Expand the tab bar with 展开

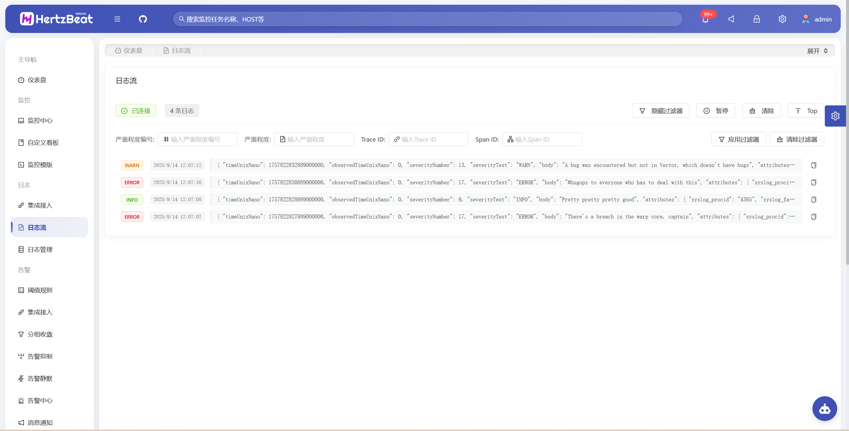click(817, 51)
